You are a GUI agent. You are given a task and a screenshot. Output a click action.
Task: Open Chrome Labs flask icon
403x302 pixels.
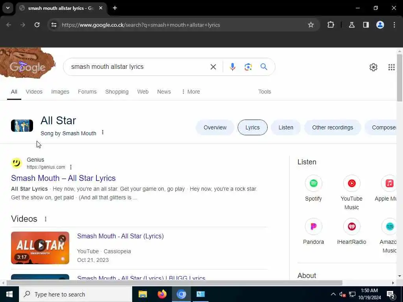click(351, 25)
